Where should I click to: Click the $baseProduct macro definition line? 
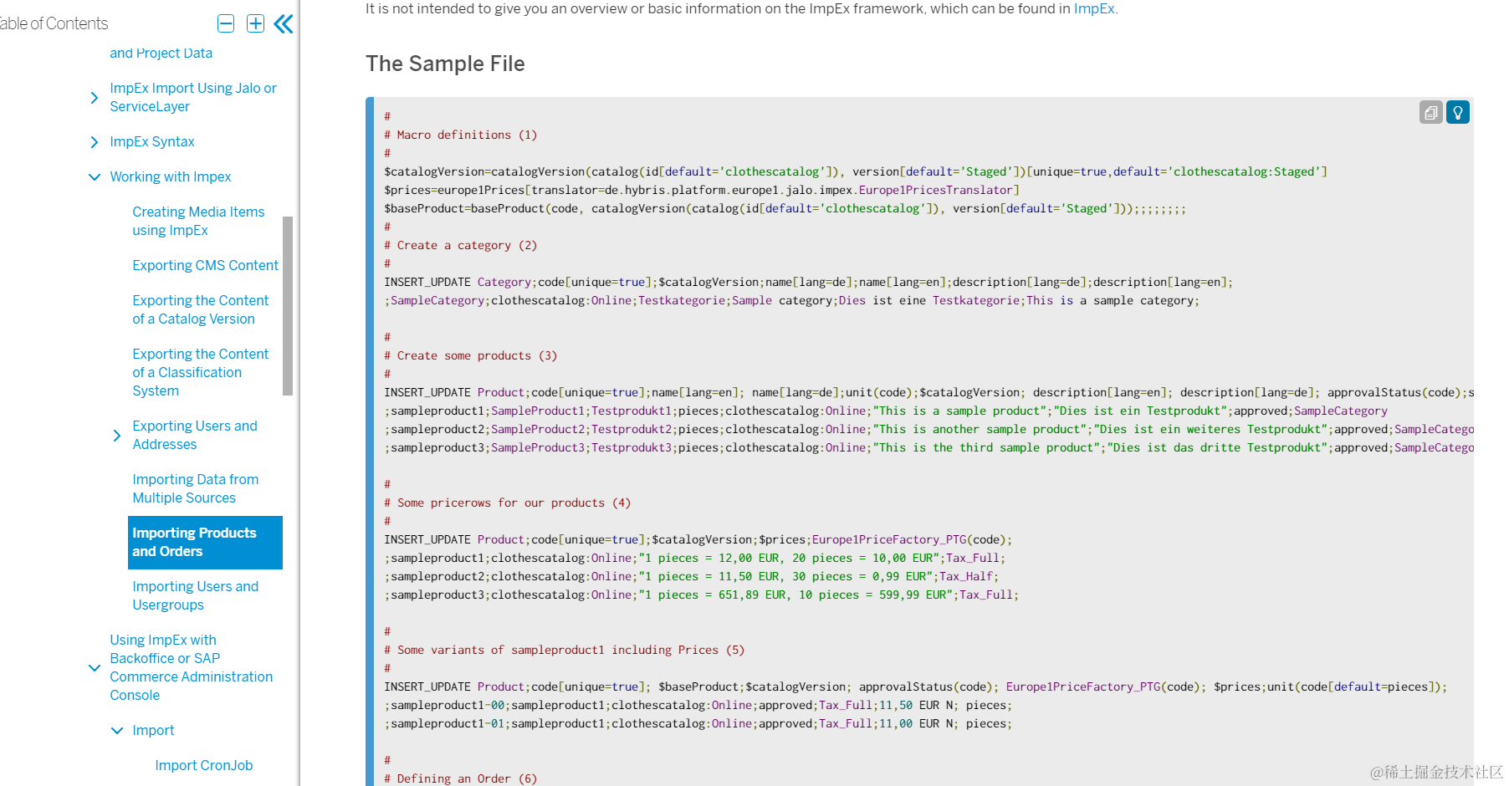(x=785, y=208)
